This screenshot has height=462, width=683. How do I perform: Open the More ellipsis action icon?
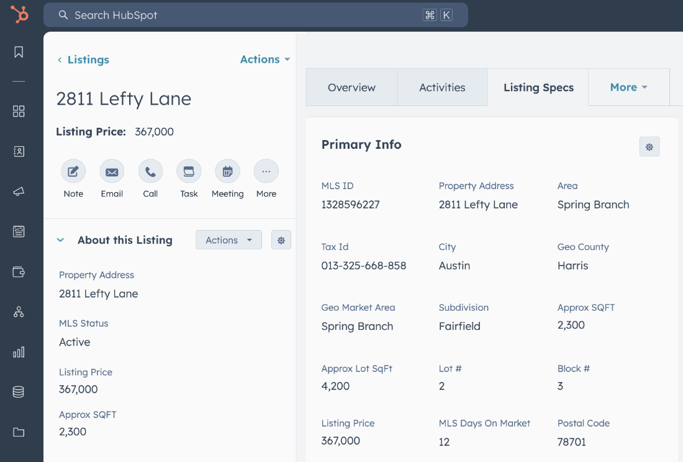266,172
